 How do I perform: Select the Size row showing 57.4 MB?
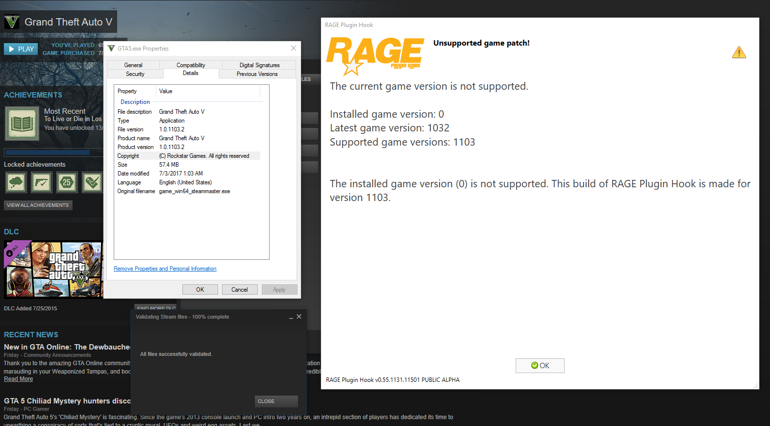point(189,165)
